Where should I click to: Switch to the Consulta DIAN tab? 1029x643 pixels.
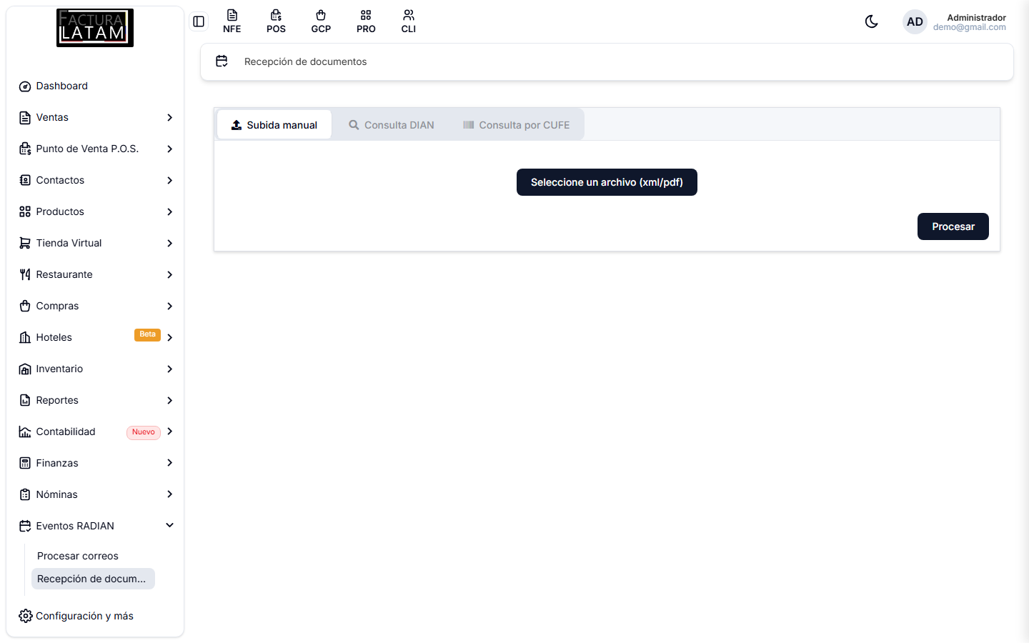pos(391,125)
